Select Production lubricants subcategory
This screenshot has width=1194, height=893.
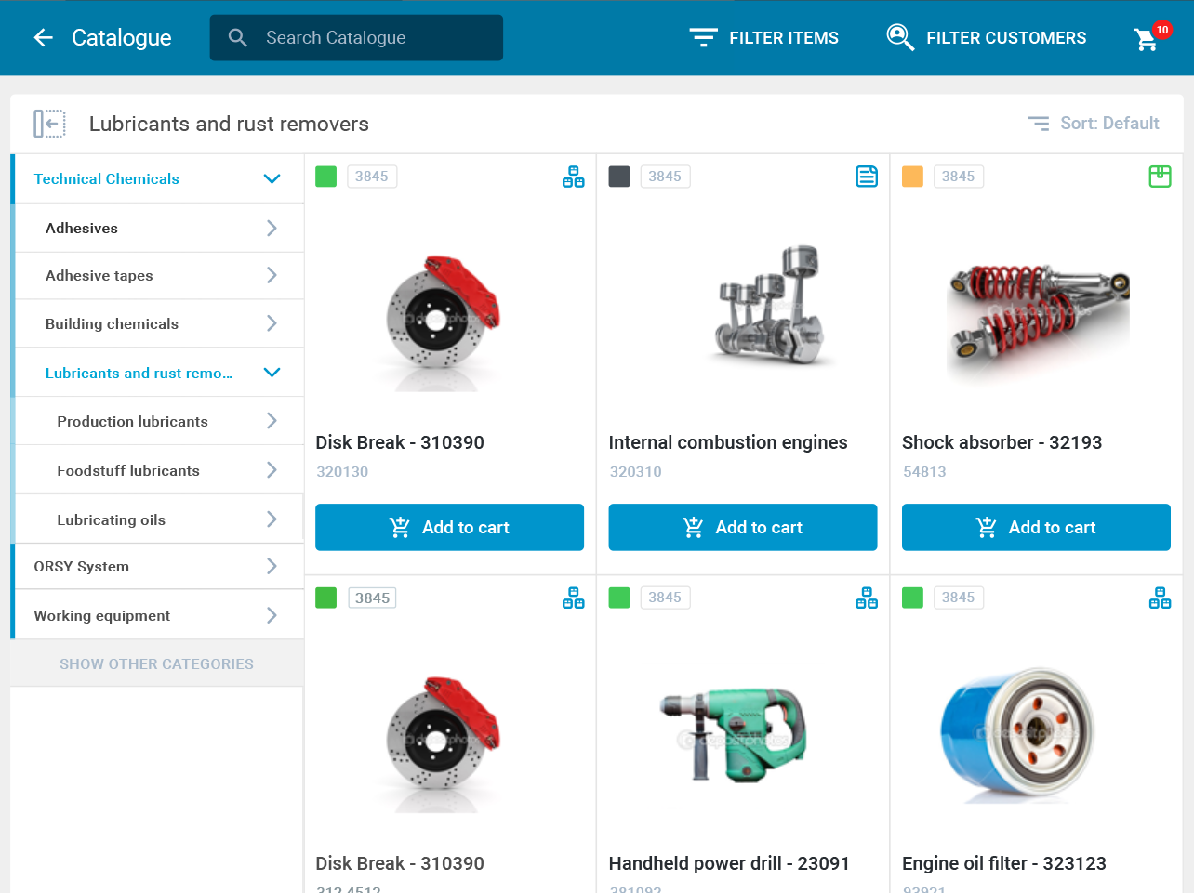tap(132, 421)
